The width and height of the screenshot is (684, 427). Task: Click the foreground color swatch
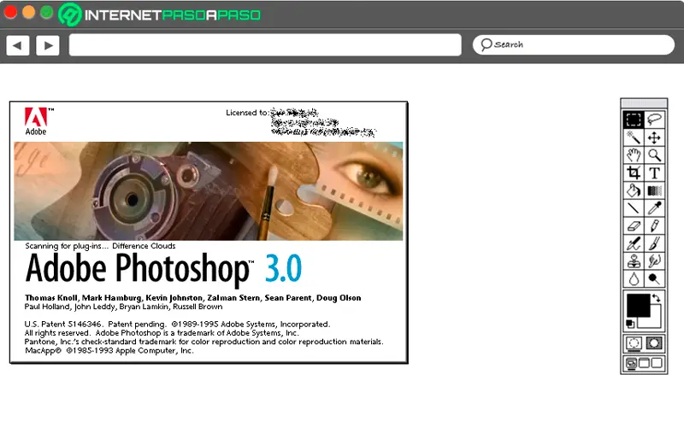coord(638,305)
